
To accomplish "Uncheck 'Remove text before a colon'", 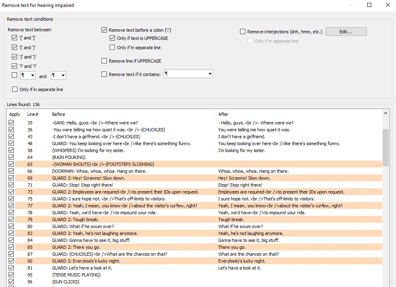I will tap(104, 30).
